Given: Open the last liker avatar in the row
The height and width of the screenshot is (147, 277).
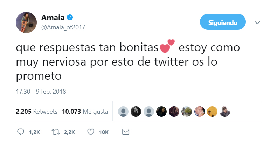Looking at the screenshot, I should (225, 112).
